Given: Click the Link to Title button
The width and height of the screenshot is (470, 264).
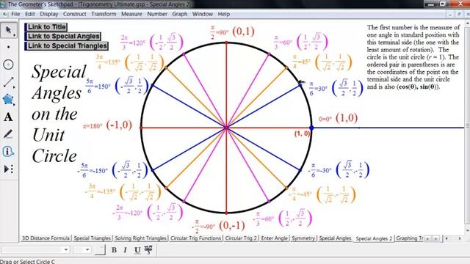Looking at the screenshot, I should pos(46,27).
